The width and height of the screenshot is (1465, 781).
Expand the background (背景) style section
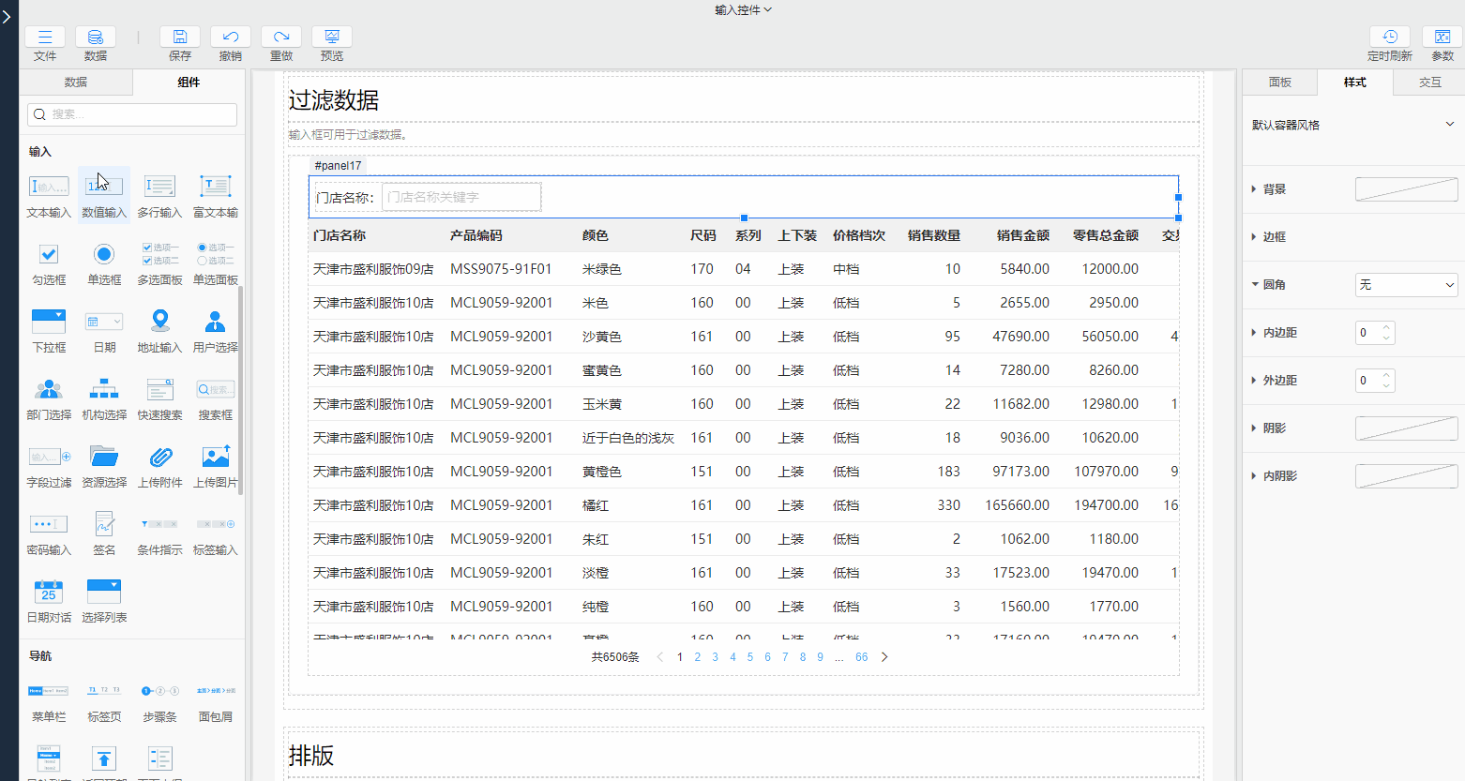(x=1274, y=189)
